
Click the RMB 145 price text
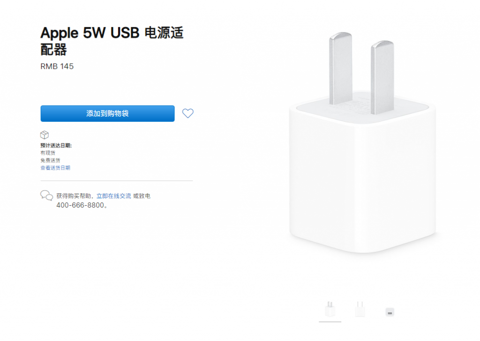pyautogui.click(x=57, y=67)
